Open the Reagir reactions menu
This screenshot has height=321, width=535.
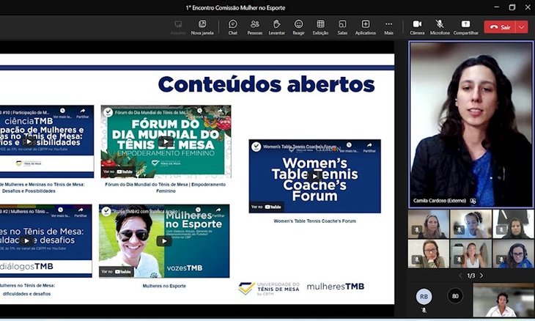(298, 27)
